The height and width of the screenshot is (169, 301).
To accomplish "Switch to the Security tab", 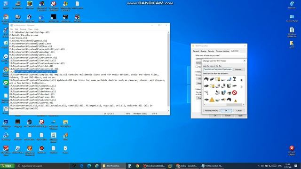I will pos(211,51).
